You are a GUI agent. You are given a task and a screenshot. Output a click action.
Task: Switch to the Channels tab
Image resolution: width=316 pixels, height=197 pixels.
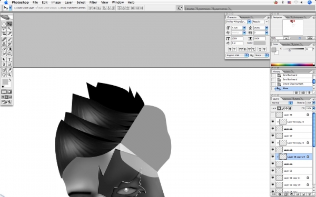click(287, 99)
